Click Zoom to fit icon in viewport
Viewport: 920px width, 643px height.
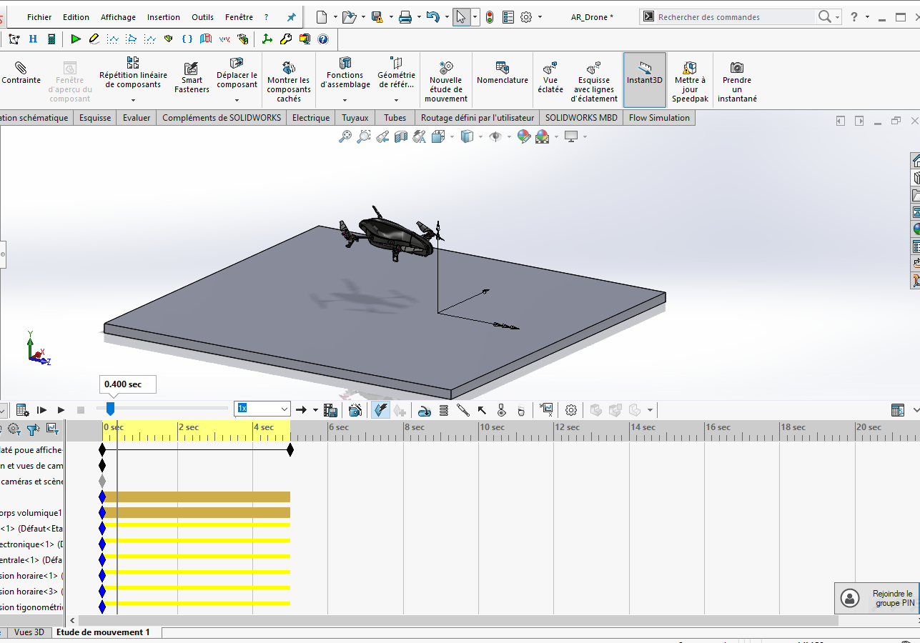[345, 136]
